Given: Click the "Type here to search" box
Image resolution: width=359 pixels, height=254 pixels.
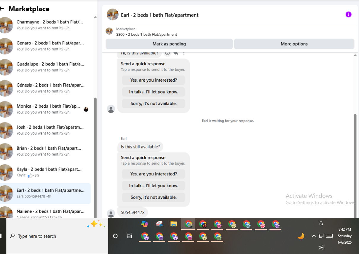Looking at the screenshot, I should click(57, 236).
